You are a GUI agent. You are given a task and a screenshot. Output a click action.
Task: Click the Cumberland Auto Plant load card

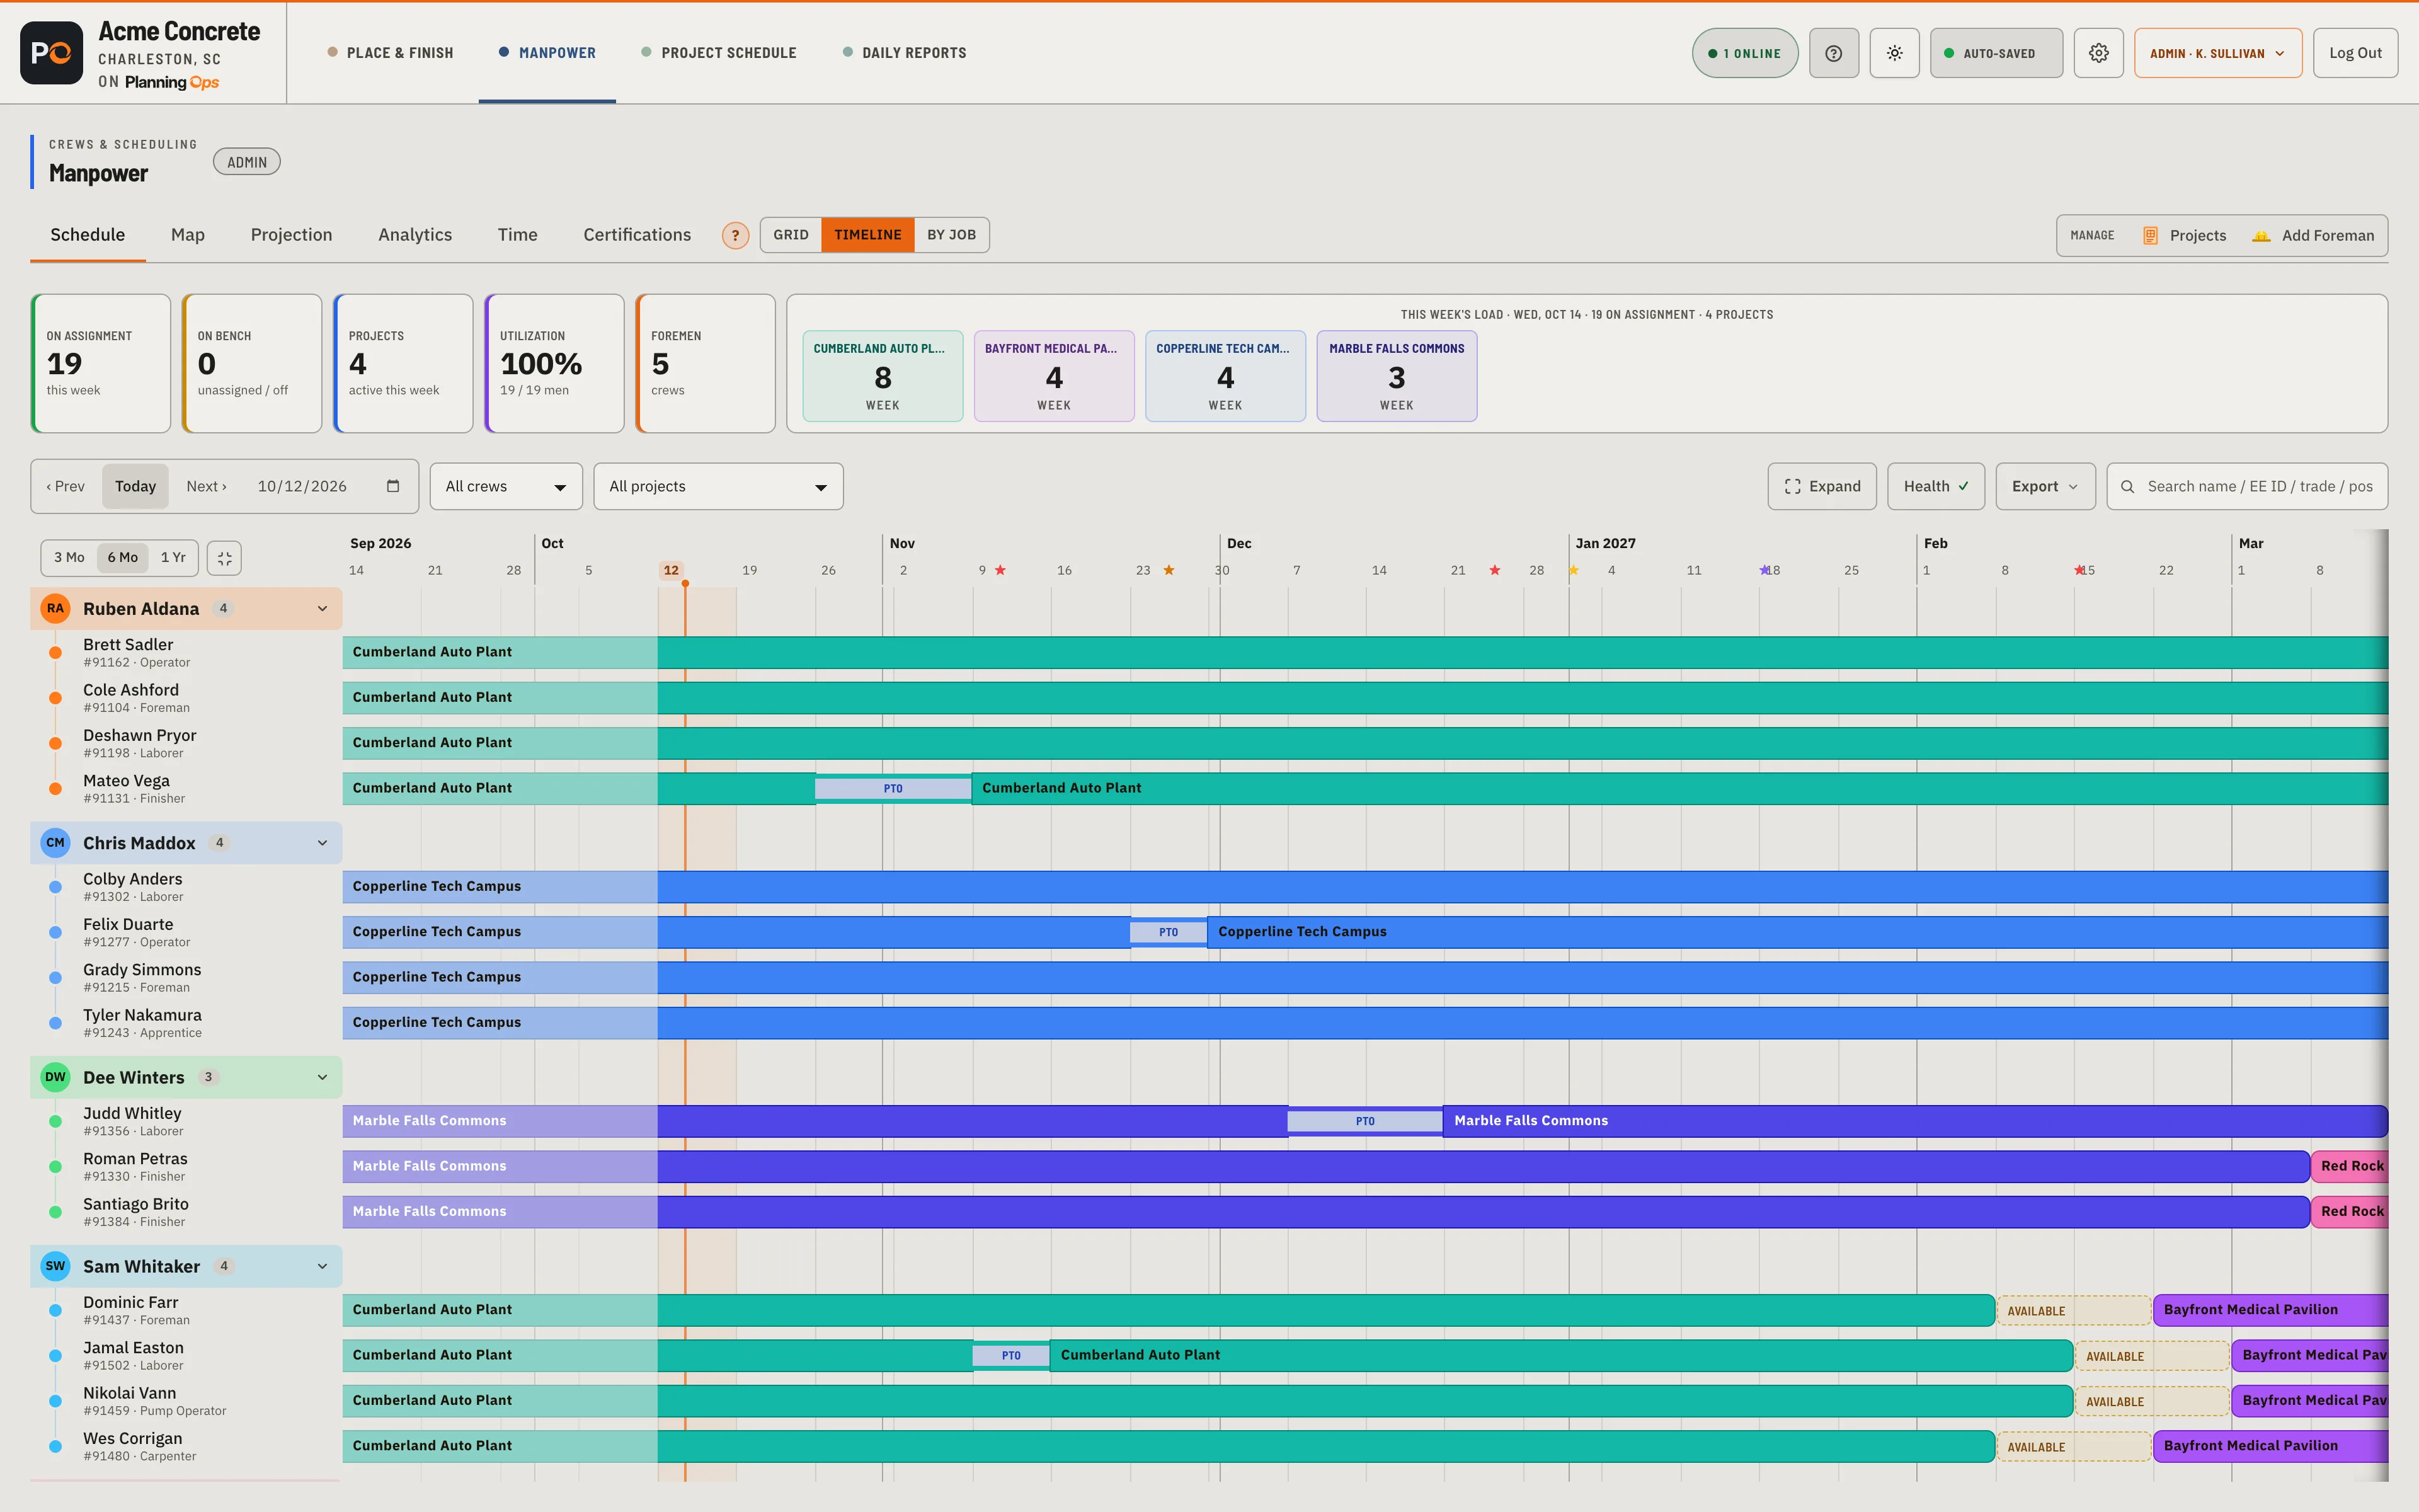coord(883,376)
